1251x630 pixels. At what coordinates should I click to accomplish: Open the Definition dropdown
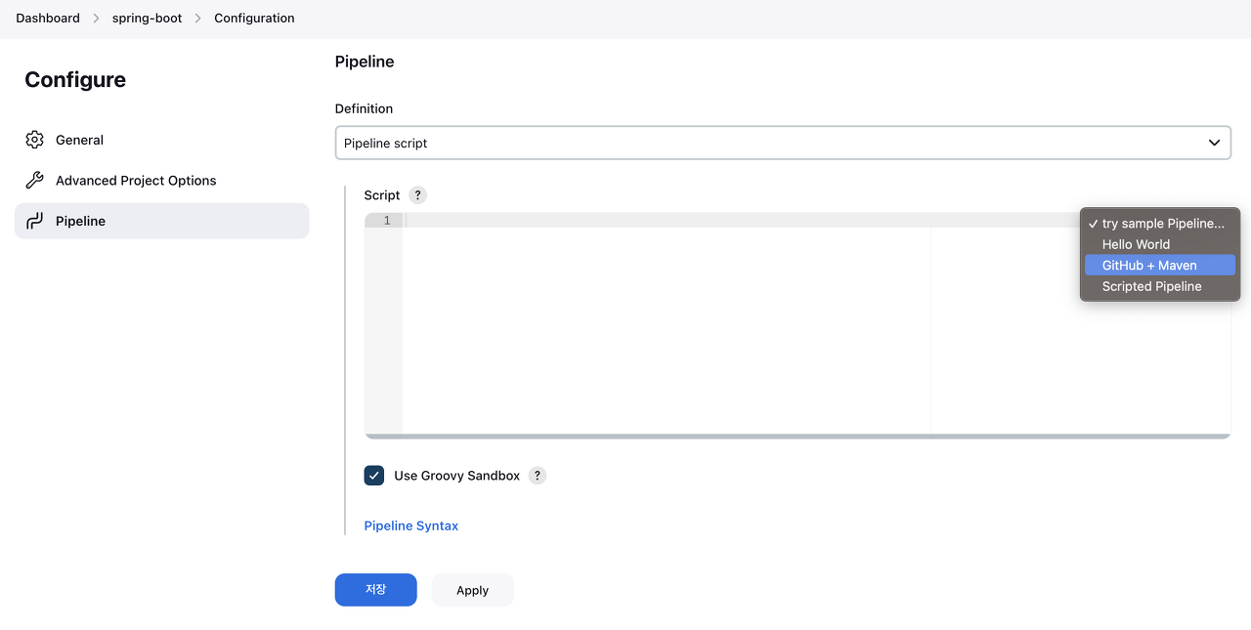point(783,143)
